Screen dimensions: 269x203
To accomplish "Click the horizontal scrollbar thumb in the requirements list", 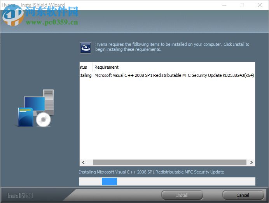I will 169,162.
